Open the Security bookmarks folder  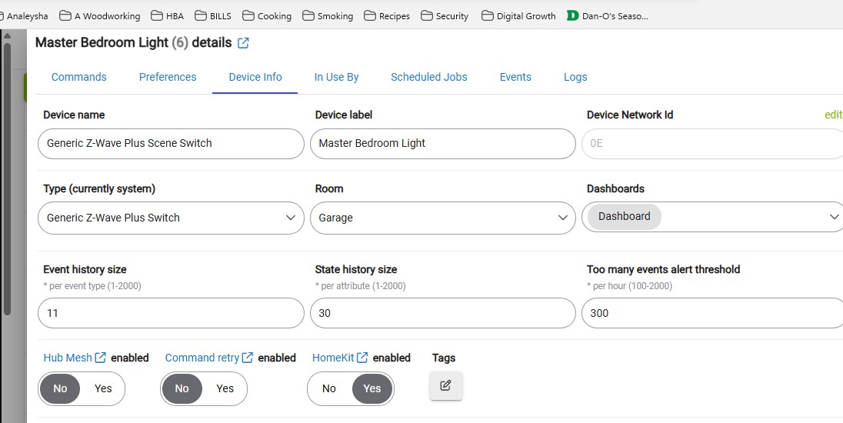[x=445, y=16]
